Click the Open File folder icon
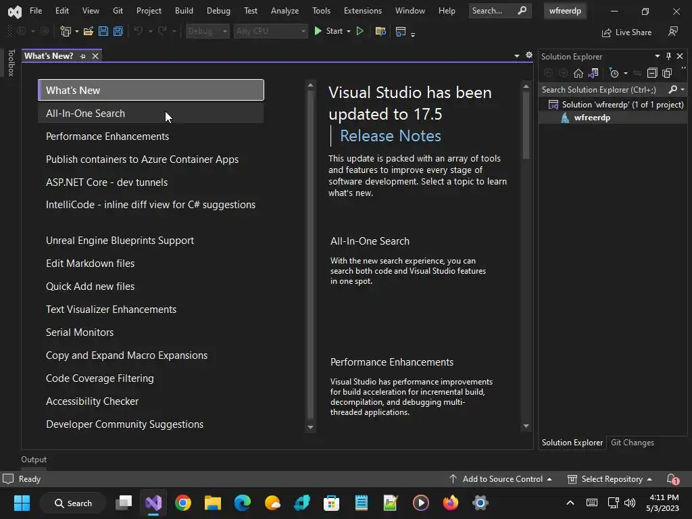Screen dimensions: 692x519 tap(89, 31)
